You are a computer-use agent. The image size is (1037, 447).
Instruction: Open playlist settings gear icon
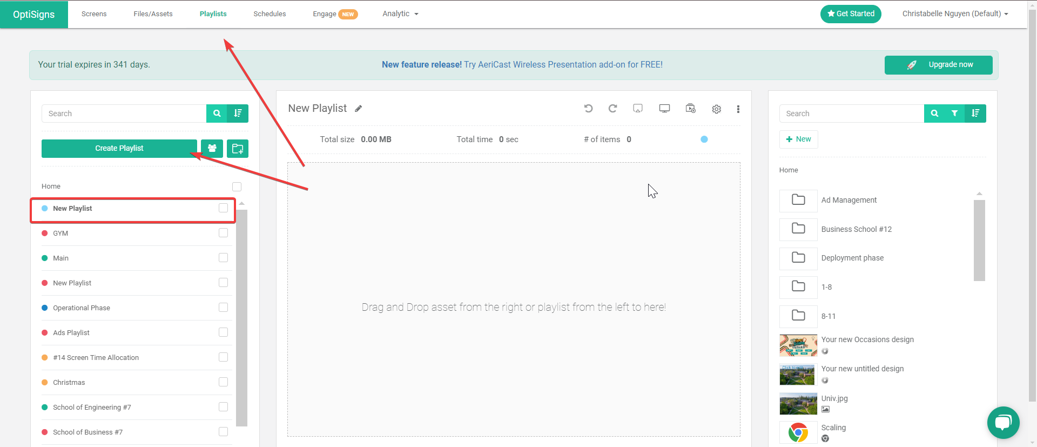[x=716, y=109]
